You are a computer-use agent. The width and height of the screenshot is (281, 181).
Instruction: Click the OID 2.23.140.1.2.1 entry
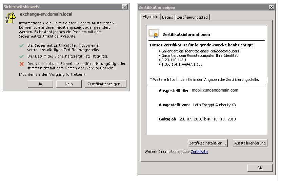pos(174,60)
